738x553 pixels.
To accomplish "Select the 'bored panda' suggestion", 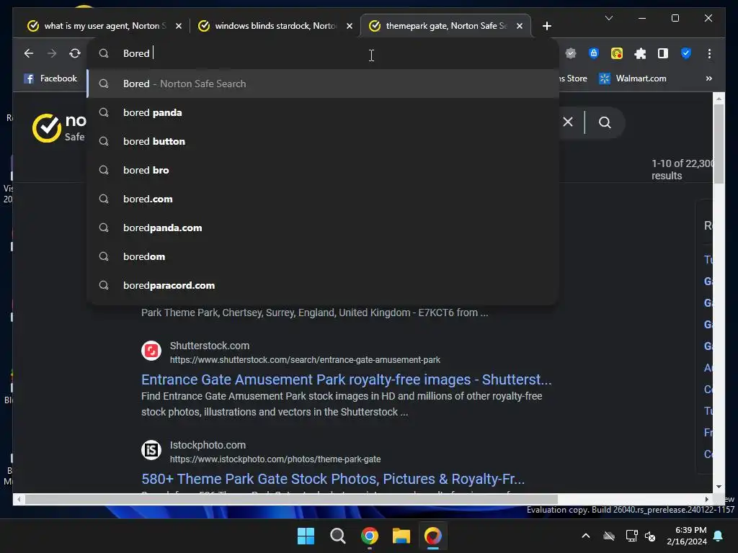I will pos(323,112).
